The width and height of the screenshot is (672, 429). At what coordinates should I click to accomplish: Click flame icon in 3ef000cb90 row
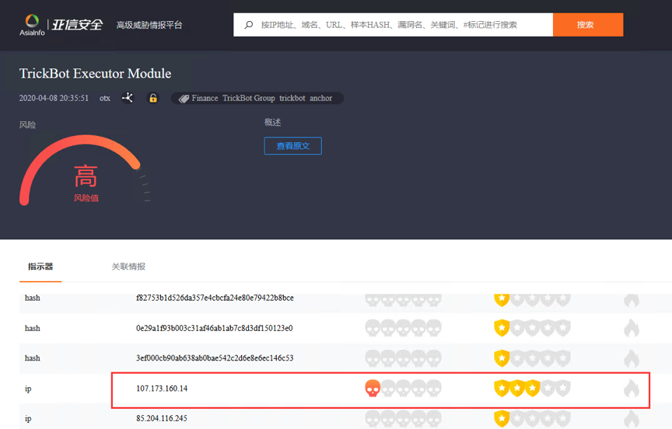coord(632,358)
